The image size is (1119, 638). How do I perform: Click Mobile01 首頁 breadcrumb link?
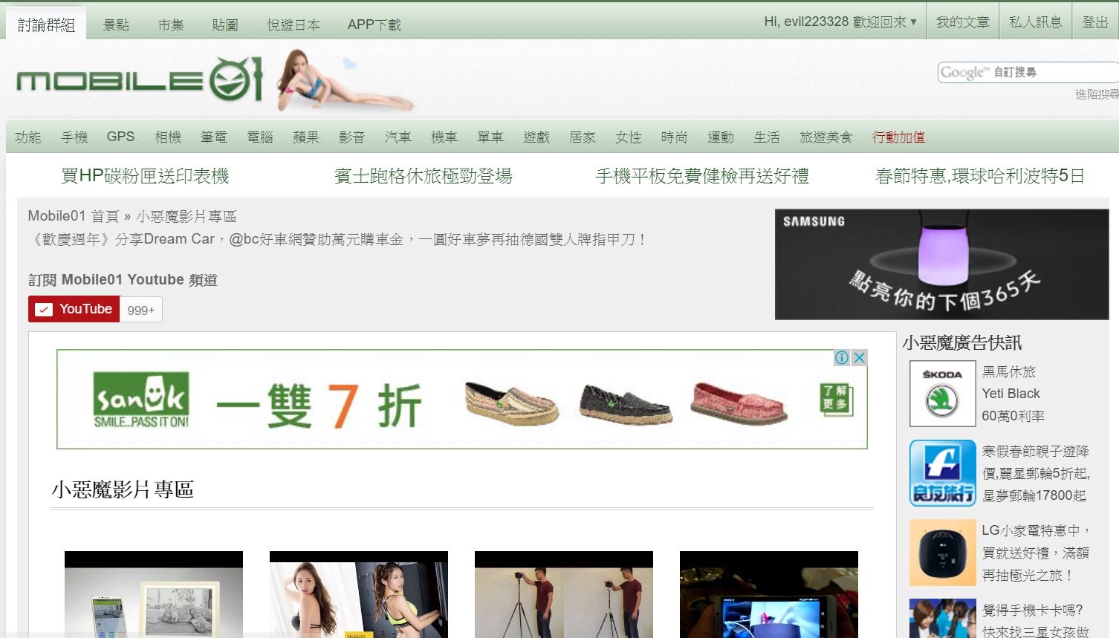point(74,216)
